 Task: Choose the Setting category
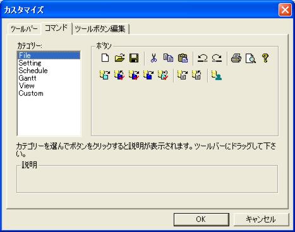coord(49,63)
